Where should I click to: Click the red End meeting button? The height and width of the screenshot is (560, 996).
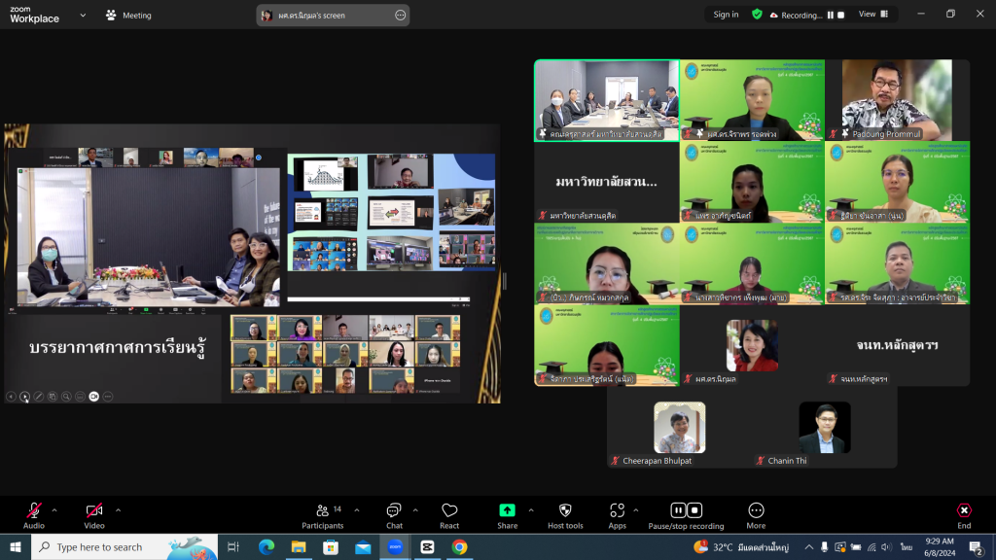(963, 512)
